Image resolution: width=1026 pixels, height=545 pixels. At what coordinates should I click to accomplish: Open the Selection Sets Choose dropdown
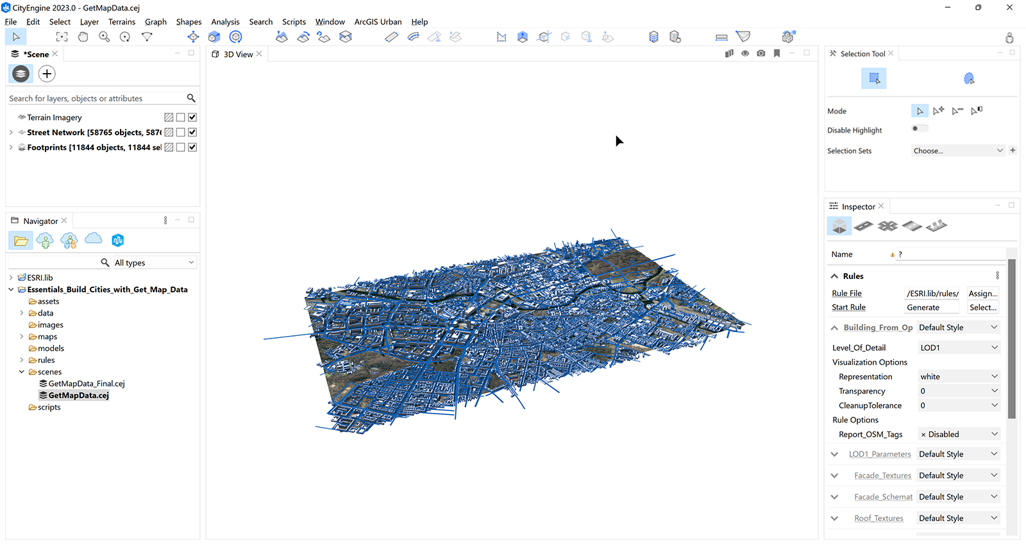pos(957,151)
